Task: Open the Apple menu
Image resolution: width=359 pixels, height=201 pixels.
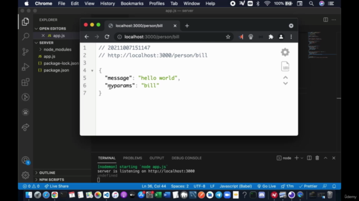Action: [x=26, y=3]
